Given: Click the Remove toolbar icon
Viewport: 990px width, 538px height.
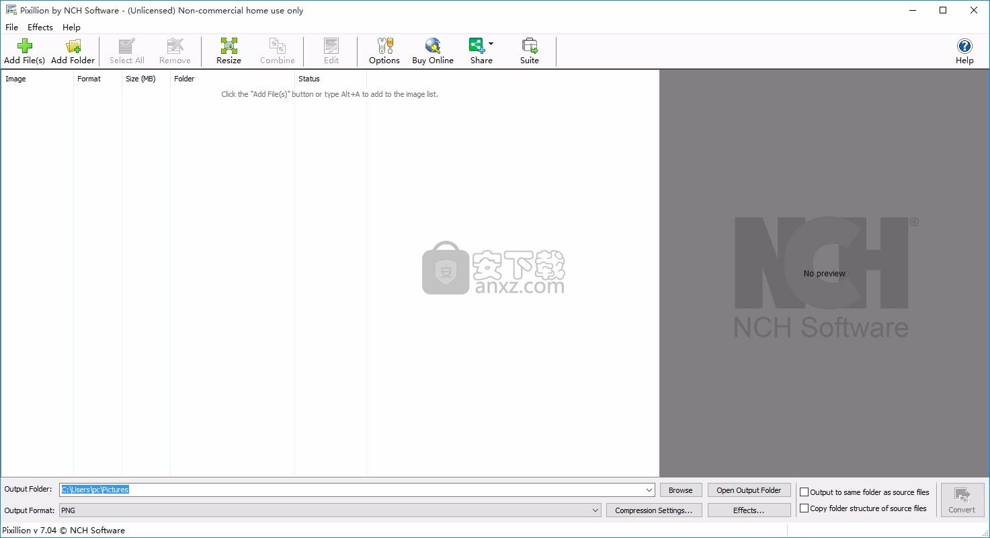Looking at the screenshot, I should tap(175, 51).
